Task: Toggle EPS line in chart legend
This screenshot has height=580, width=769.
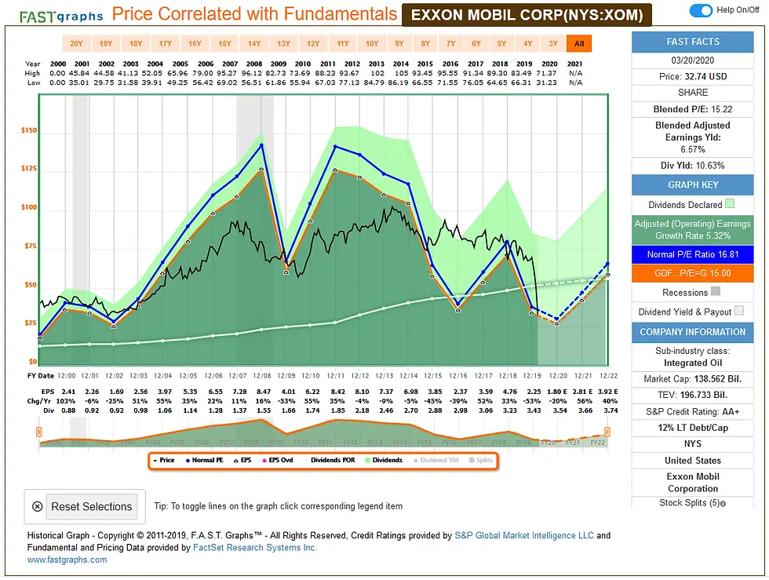Action: [242, 460]
